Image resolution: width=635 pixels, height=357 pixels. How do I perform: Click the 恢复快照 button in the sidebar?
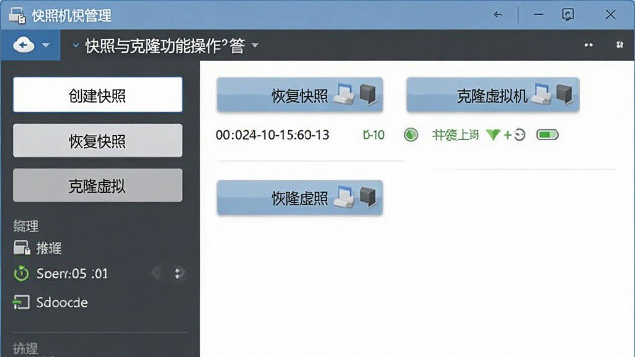tap(97, 141)
